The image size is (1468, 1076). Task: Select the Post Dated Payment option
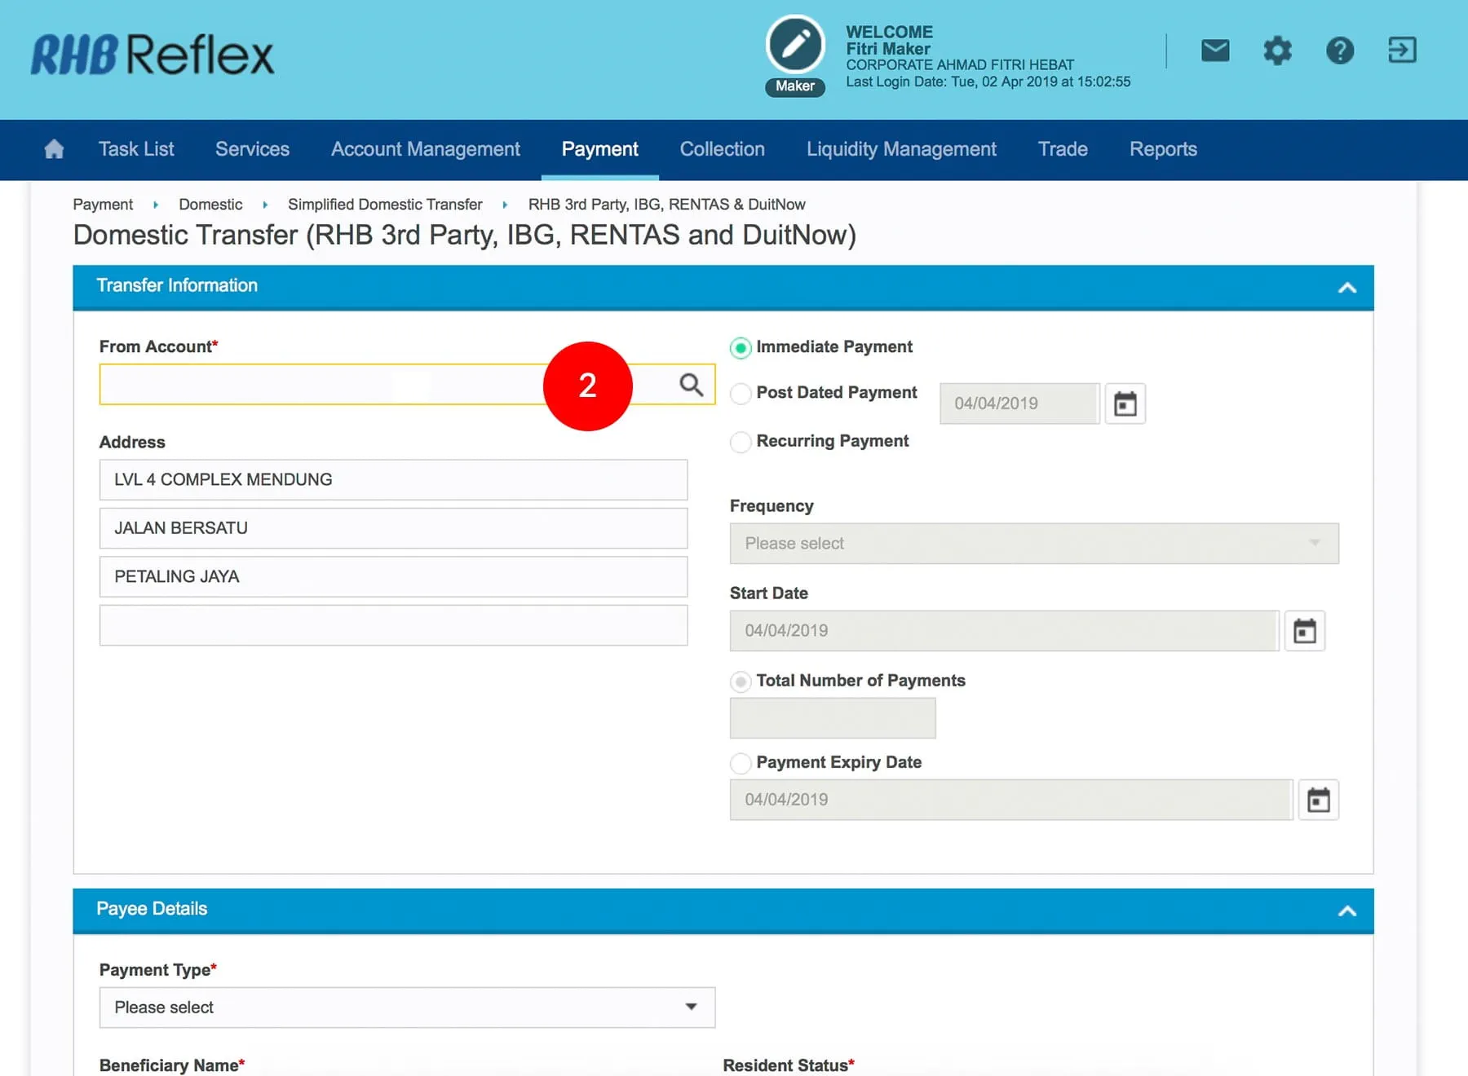(741, 394)
